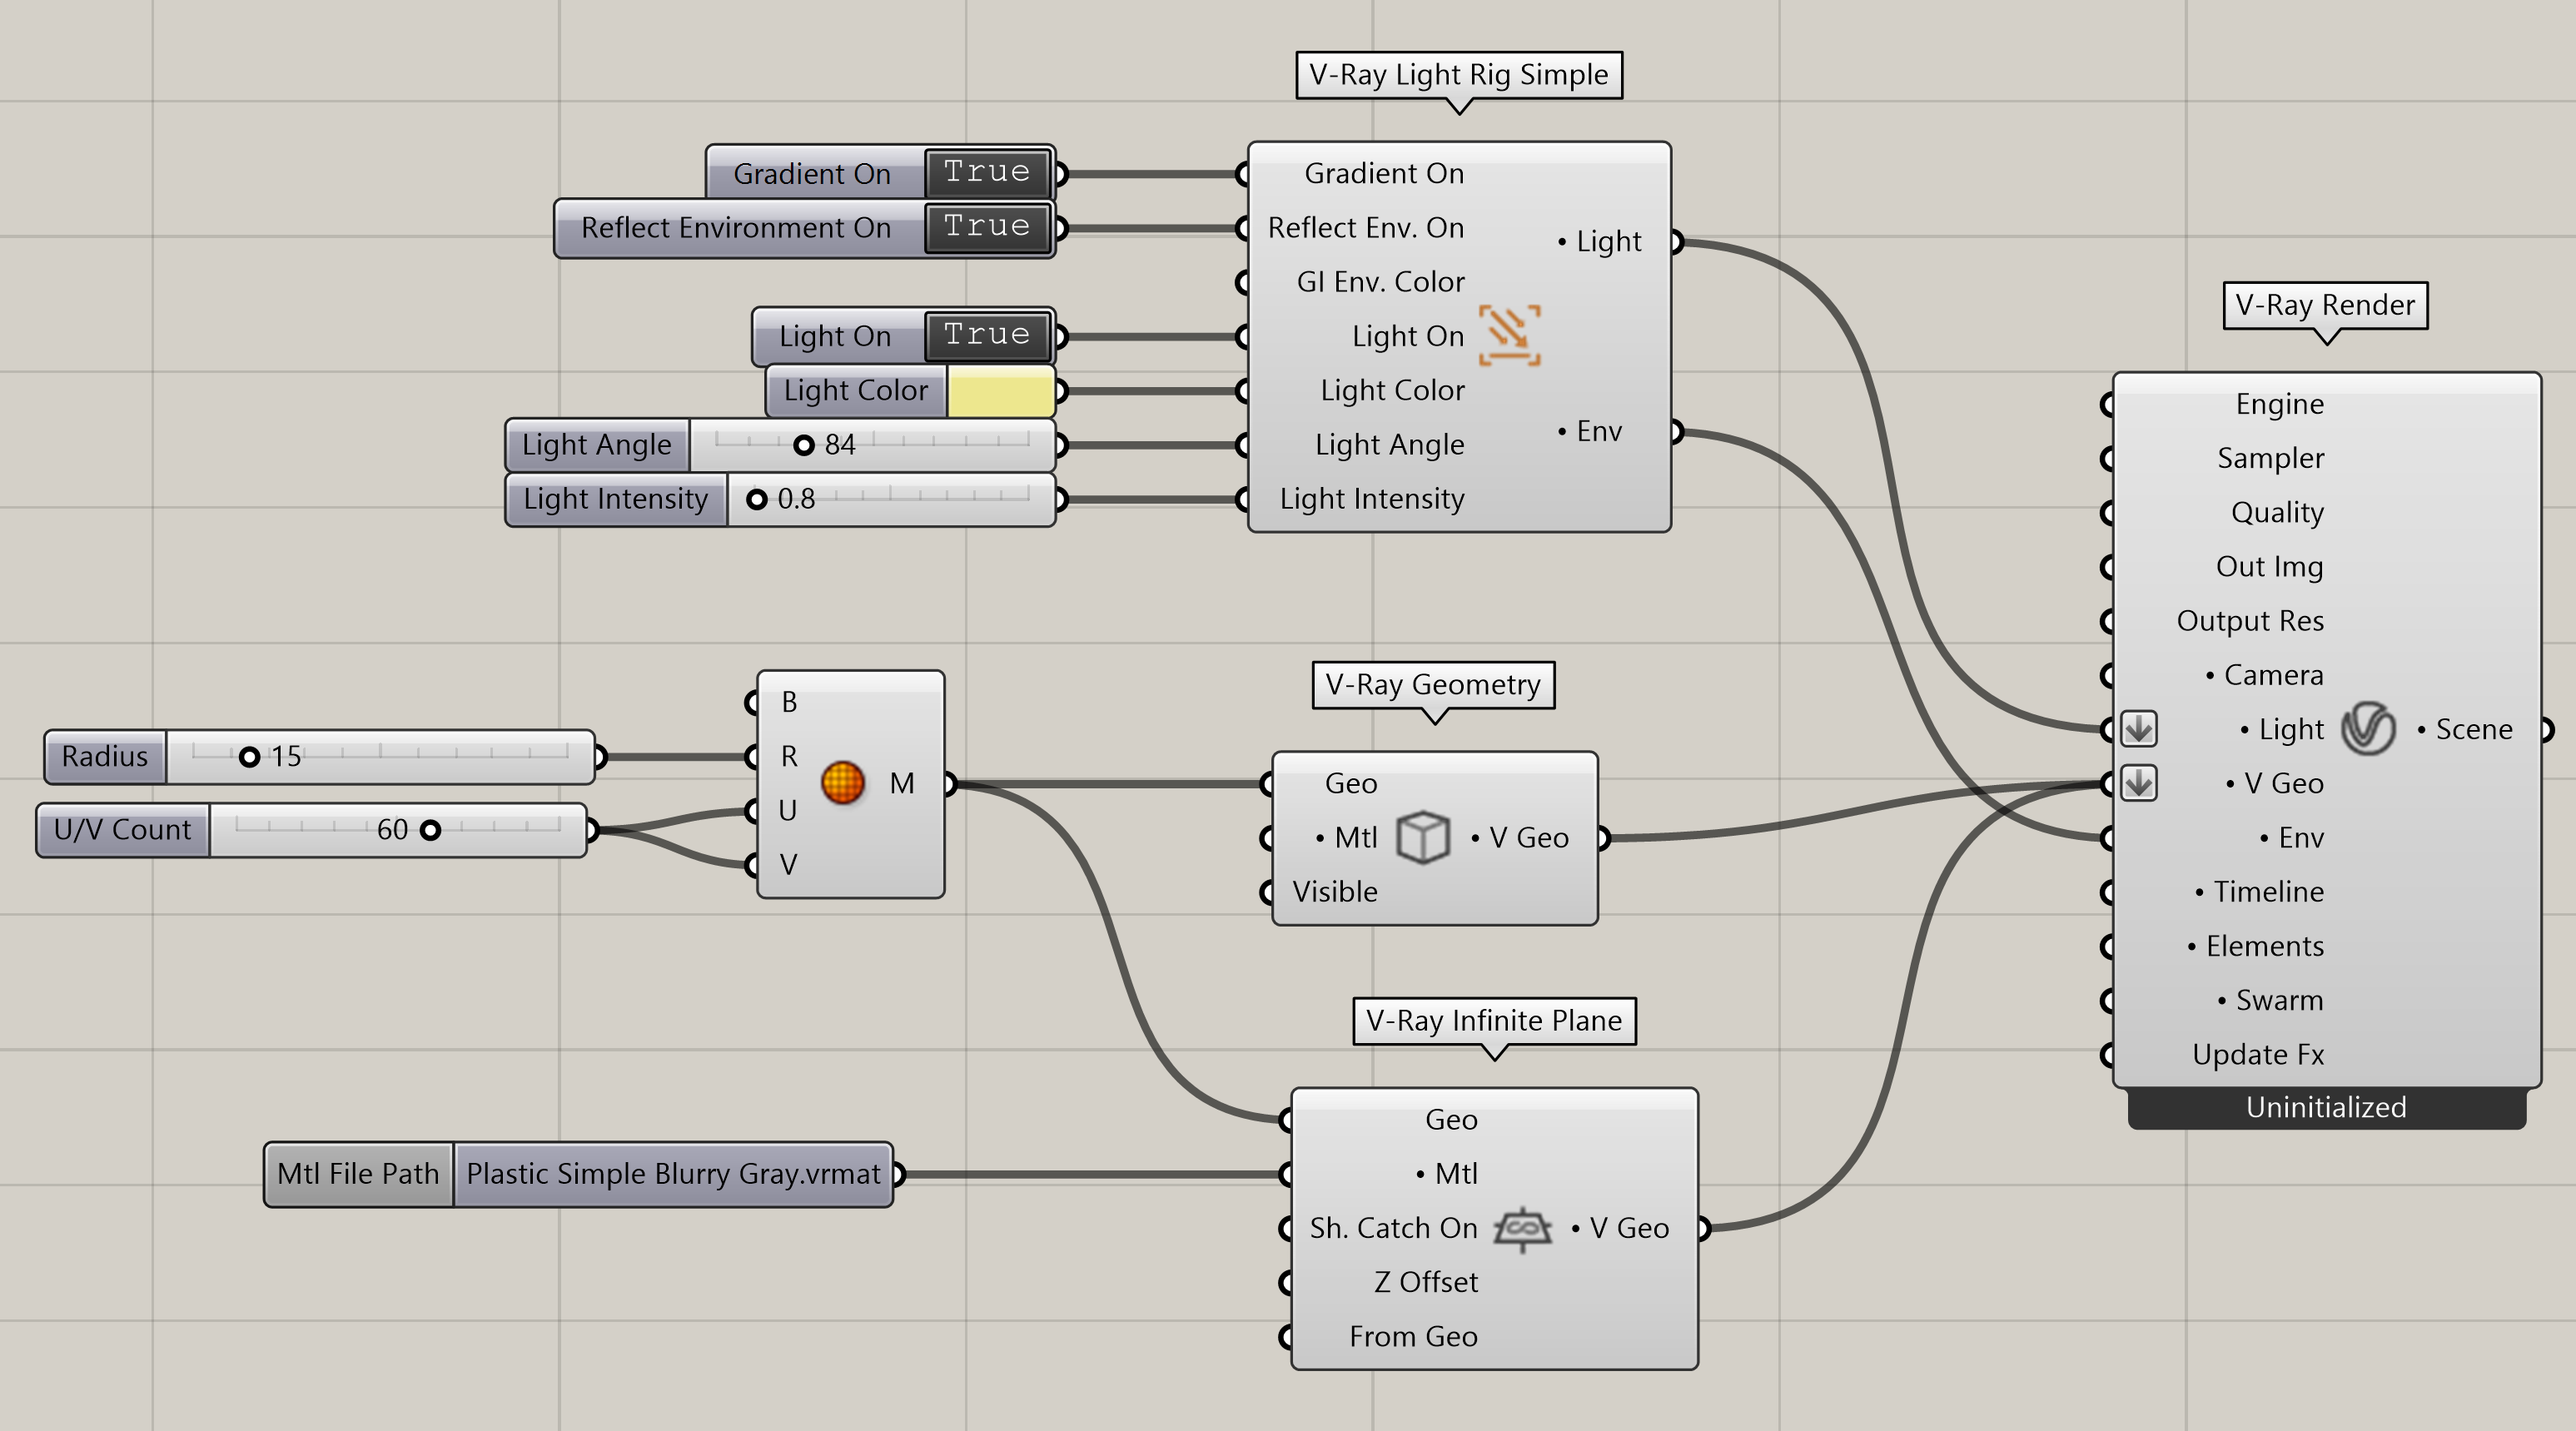Image resolution: width=2576 pixels, height=1431 pixels.
Task: Click the Visible input on V-Ray Geometry
Action: click(x=1335, y=892)
